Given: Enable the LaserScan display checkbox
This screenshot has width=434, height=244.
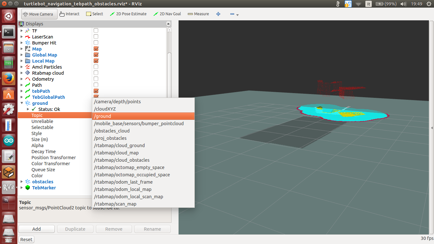Looking at the screenshot, I should click(x=96, y=37).
